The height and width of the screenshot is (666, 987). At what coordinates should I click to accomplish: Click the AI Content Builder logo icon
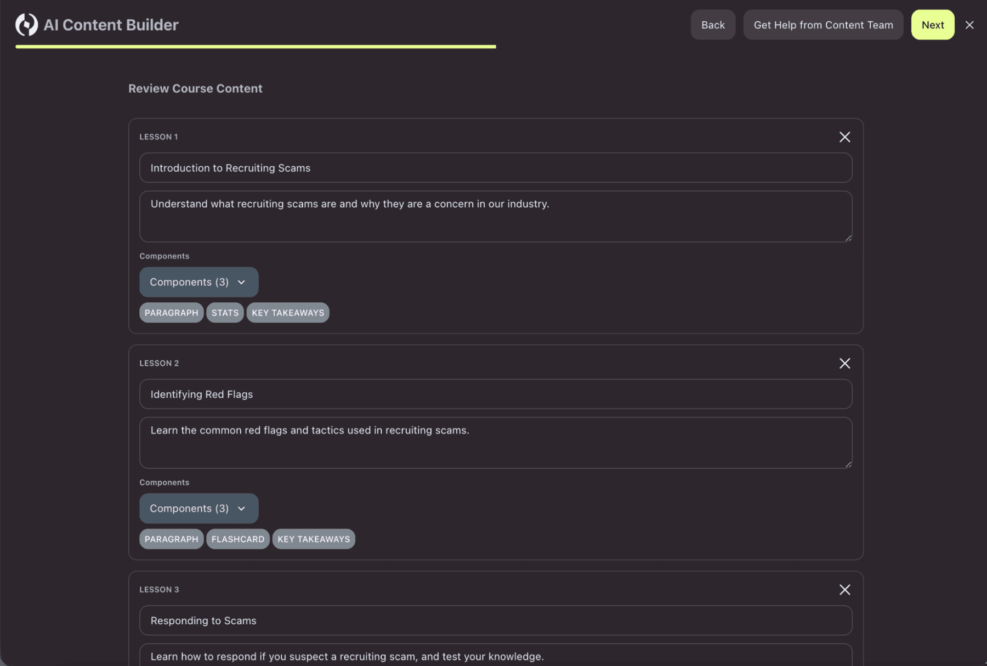click(x=26, y=24)
